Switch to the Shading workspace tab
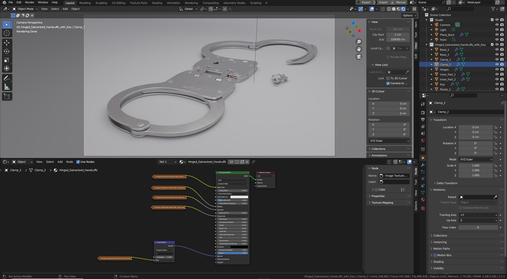The height and width of the screenshot is (279, 507). [157, 3]
